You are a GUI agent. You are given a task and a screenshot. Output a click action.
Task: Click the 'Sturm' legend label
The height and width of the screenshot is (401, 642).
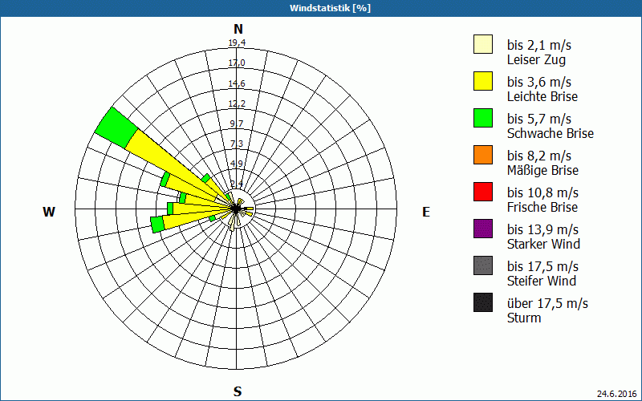click(x=524, y=318)
